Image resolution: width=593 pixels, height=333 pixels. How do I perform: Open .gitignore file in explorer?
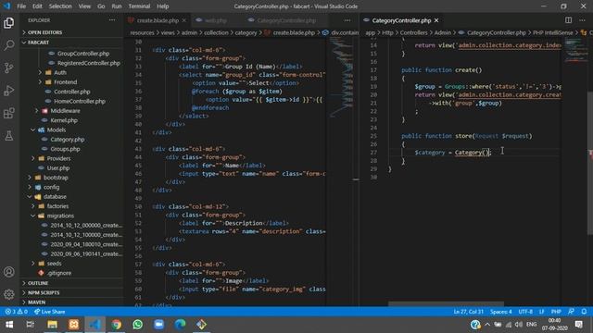tap(59, 273)
